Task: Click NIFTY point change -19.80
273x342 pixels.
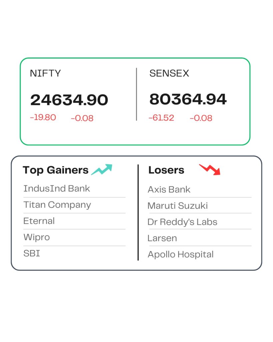Action: pyautogui.click(x=43, y=117)
